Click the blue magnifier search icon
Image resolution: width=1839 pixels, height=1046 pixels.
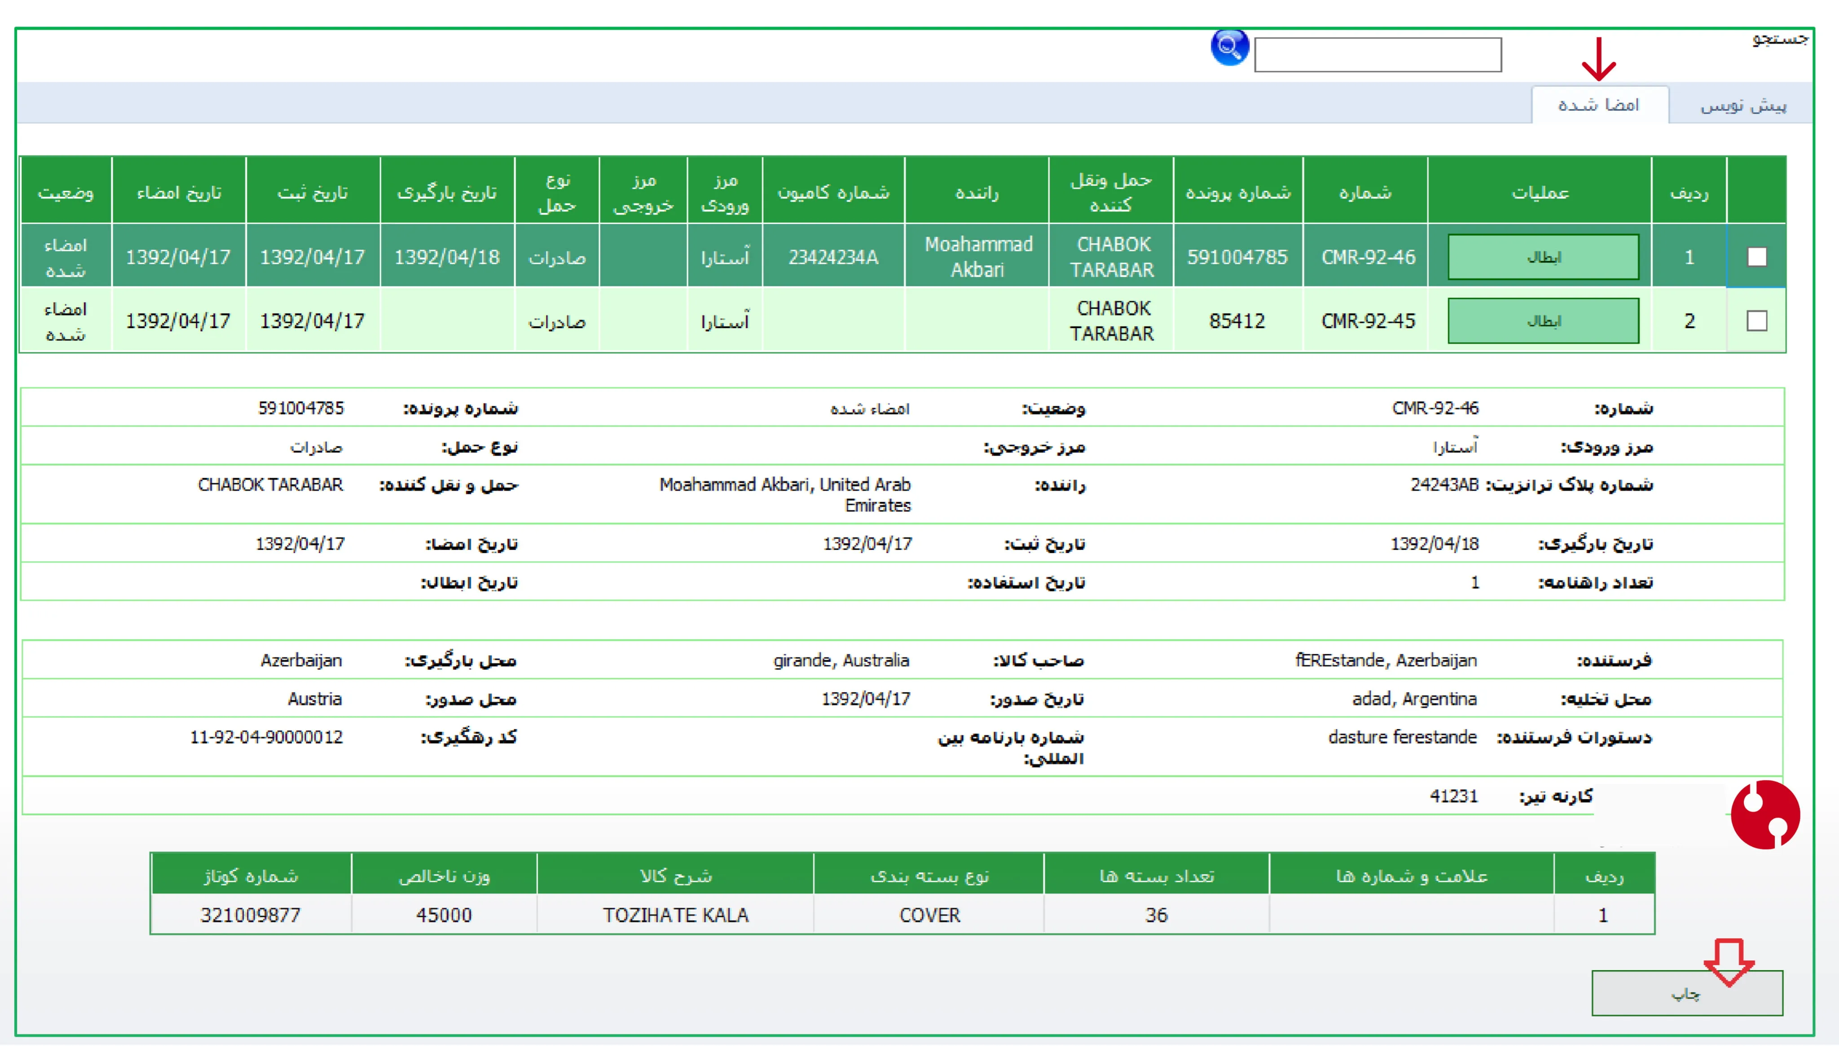click(1229, 48)
